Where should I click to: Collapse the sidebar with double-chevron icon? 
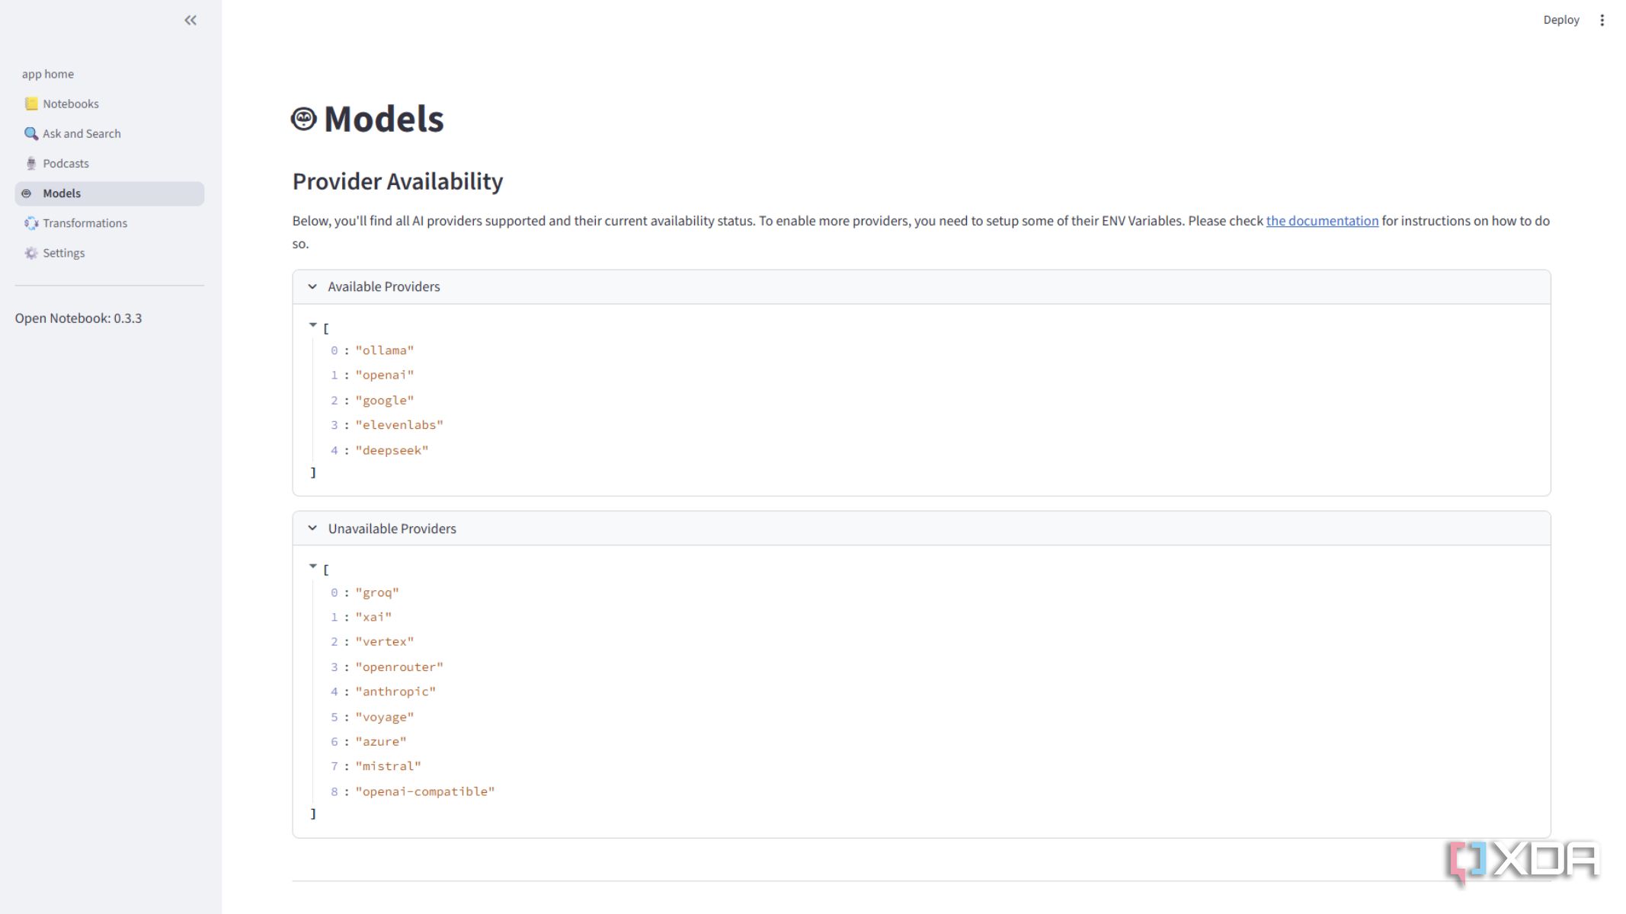[x=190, y=21]
